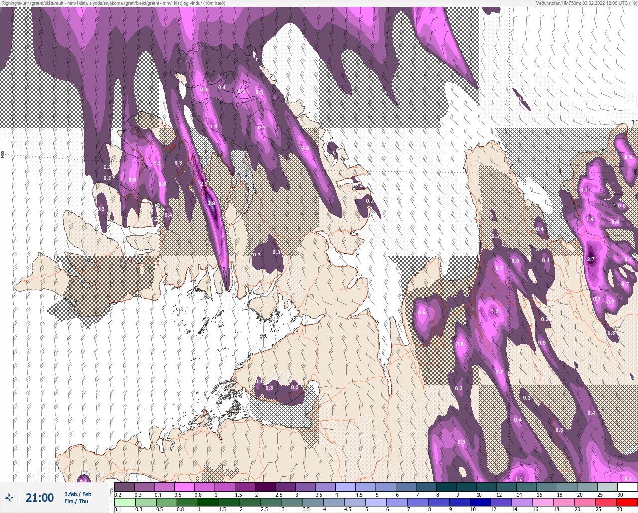The image size is (638, 513).
Task: Click the 0.9 precipitation value near right edge
Action: (628, 157)
